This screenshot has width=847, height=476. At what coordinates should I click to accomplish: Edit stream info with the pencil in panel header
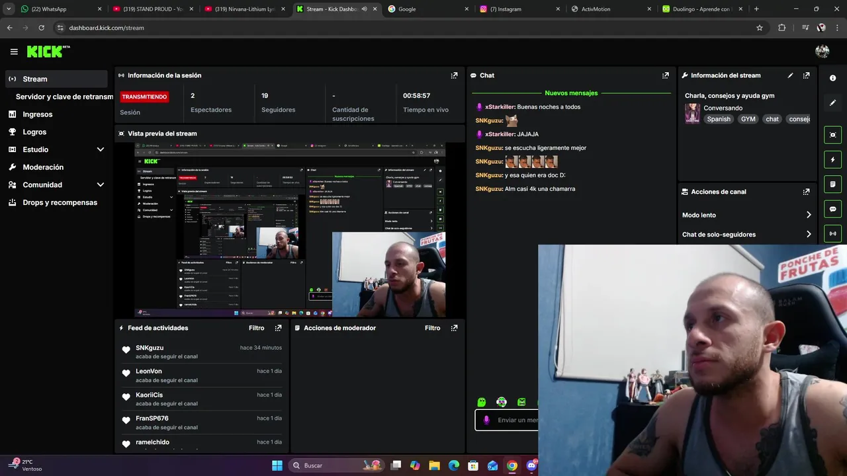[x=790, y=75]
